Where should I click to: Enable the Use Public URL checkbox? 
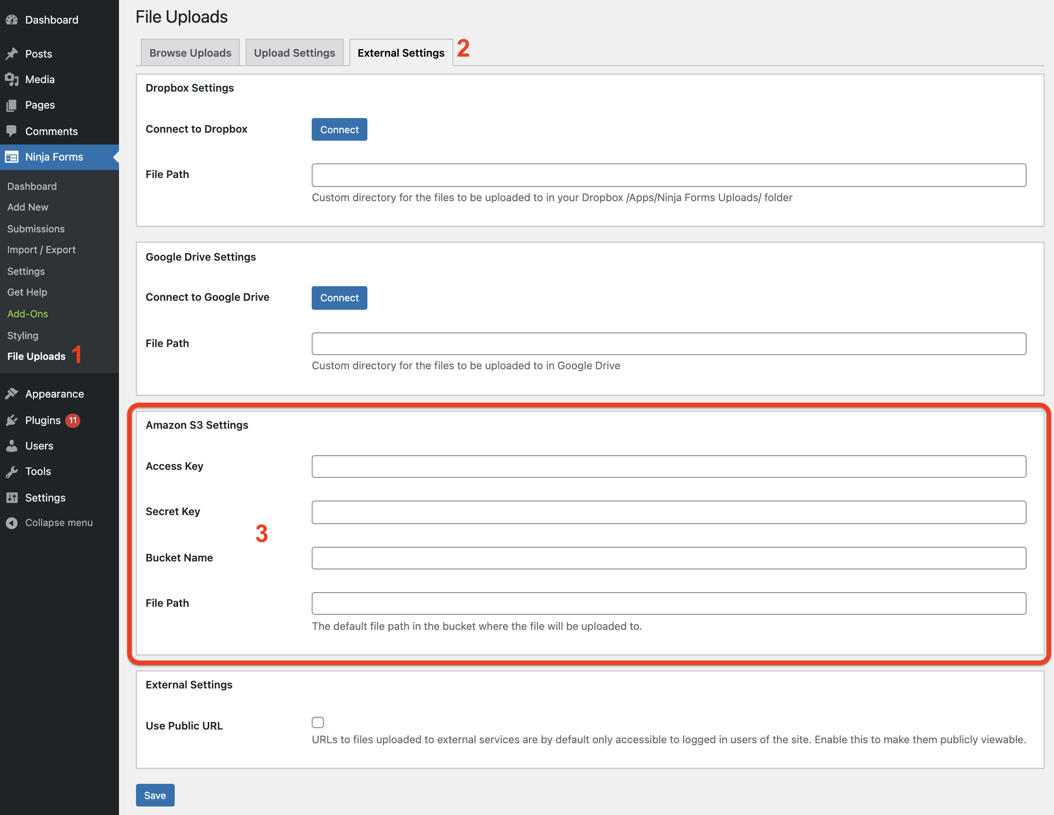[317, 722]
